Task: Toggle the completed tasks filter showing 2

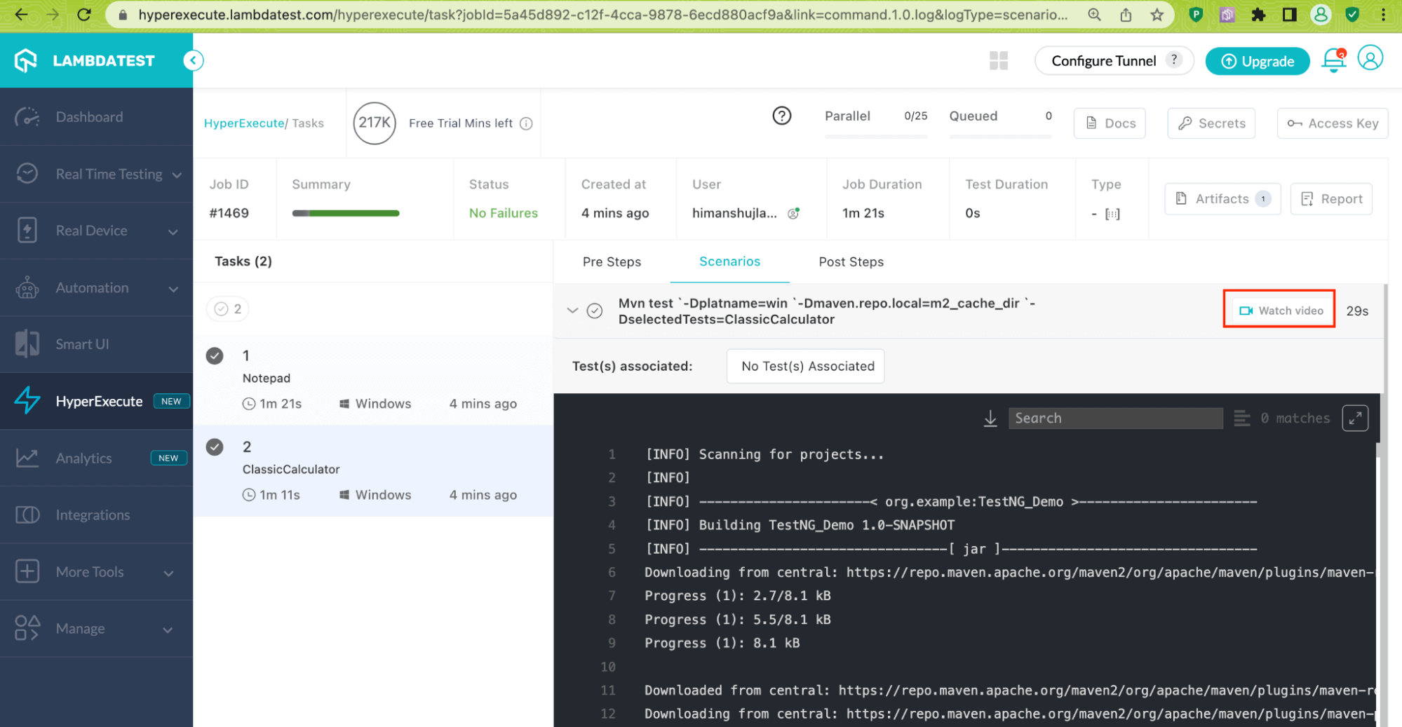Action: click(x=228, y=309)
